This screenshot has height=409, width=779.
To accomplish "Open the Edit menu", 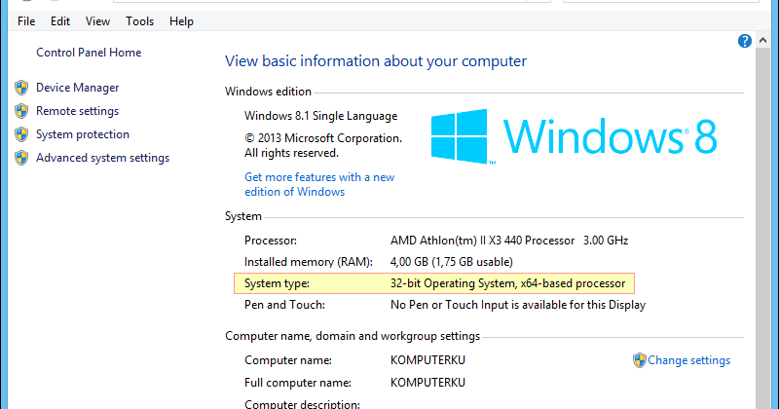I will tap(60, 20).
